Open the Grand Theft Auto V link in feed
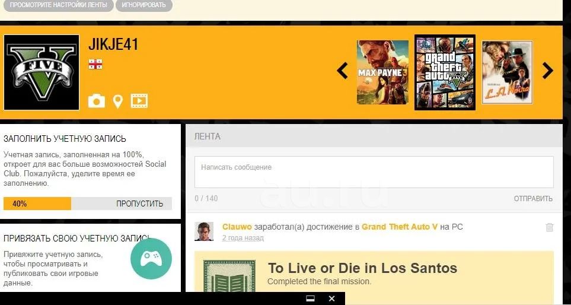571x305 pixels. pos(400,227)
